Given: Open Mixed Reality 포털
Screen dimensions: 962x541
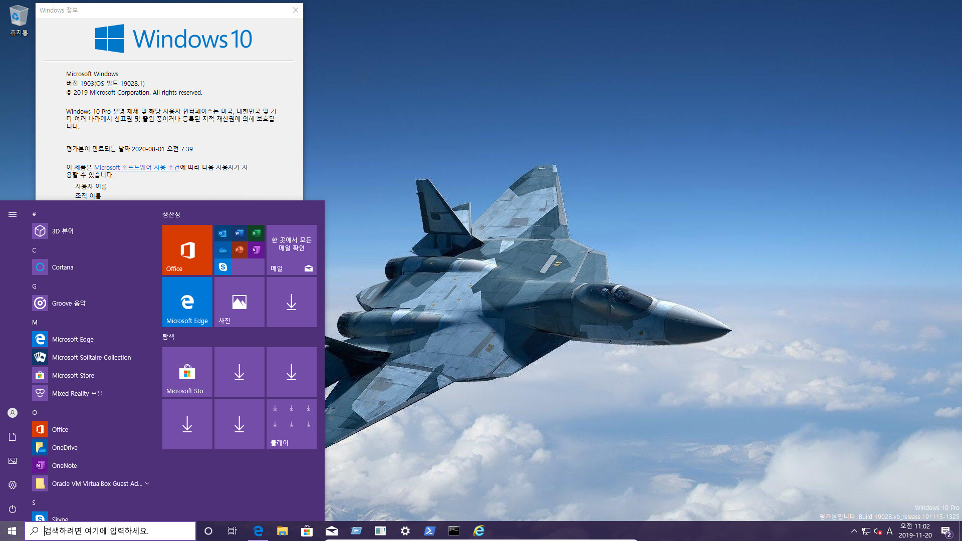Looking at the screenshot, I should point(77,393).
